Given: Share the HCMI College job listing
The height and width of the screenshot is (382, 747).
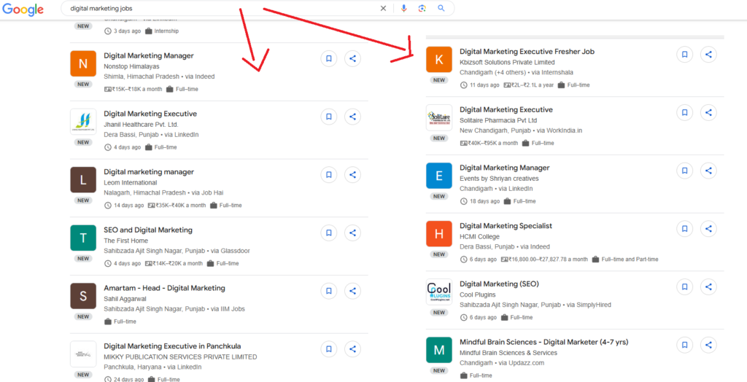Looking at the screenshot, I should 708,229.
